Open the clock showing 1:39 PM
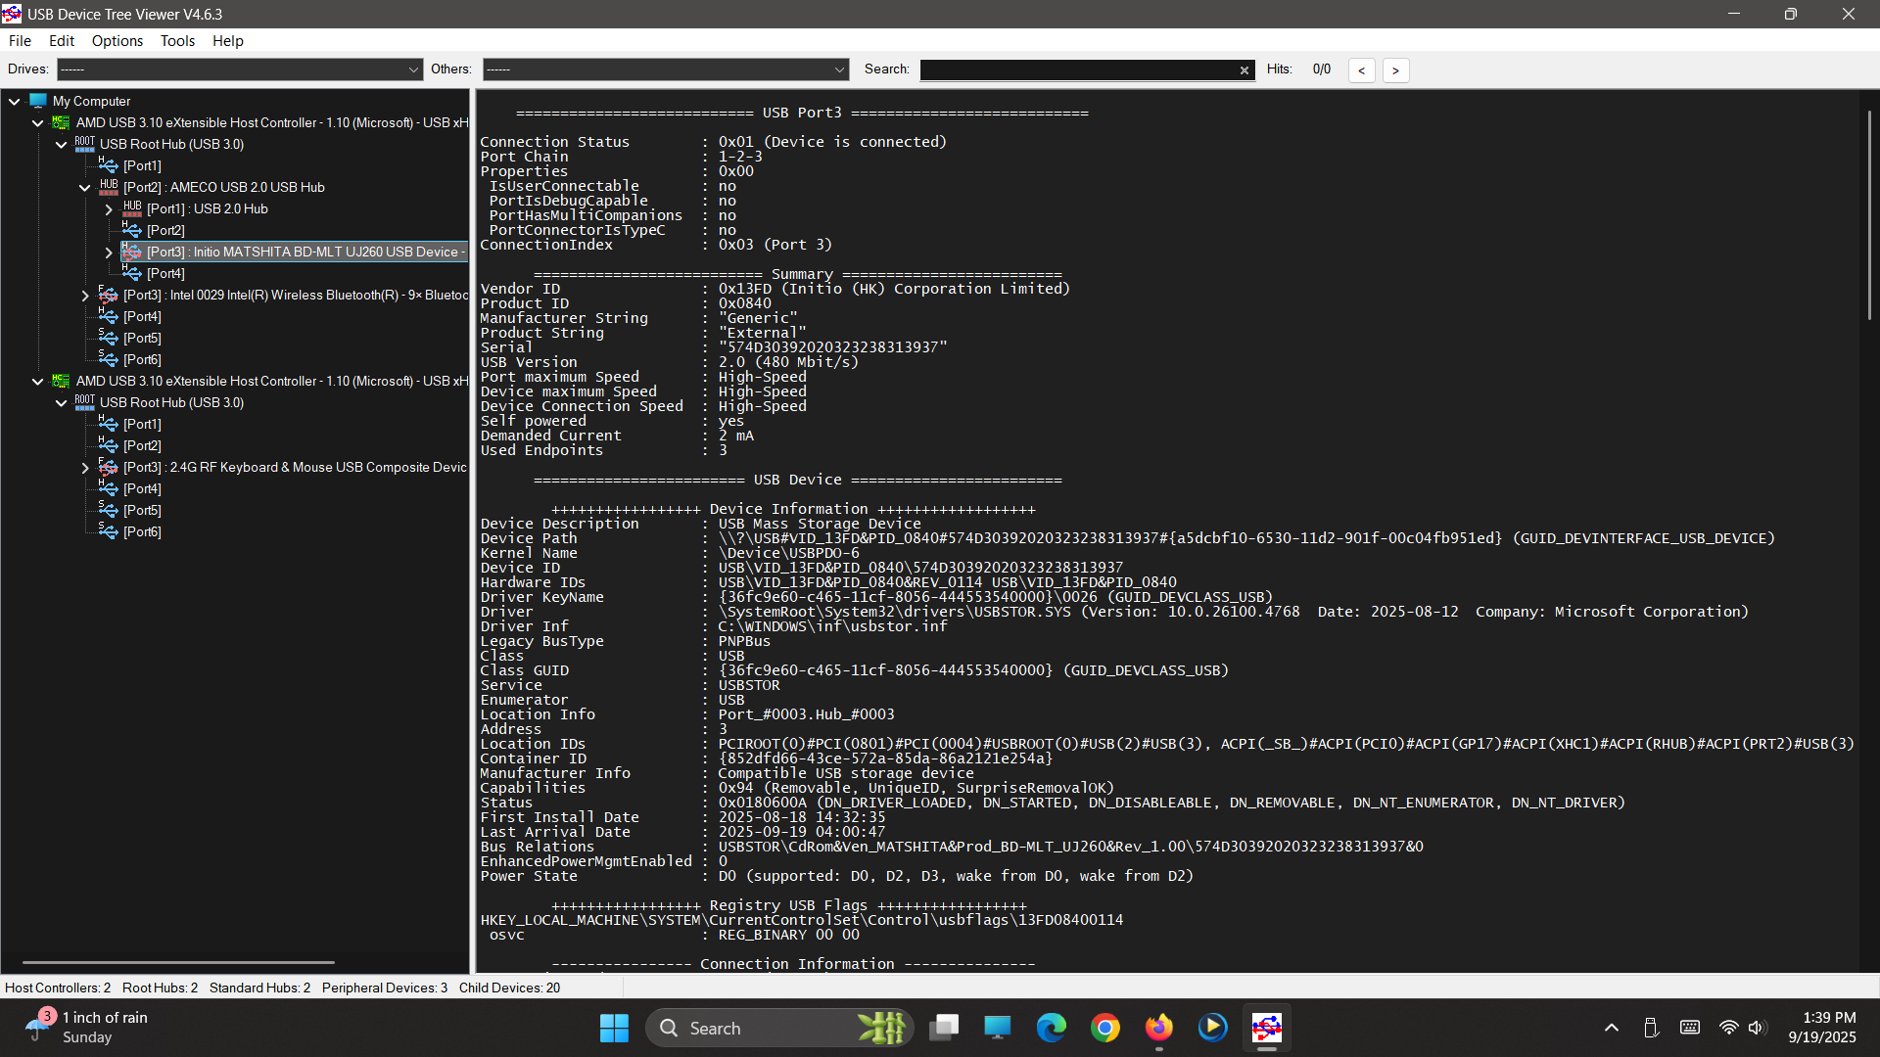Viewport: 1880px width, 1057px height. pos(1822,1028)
